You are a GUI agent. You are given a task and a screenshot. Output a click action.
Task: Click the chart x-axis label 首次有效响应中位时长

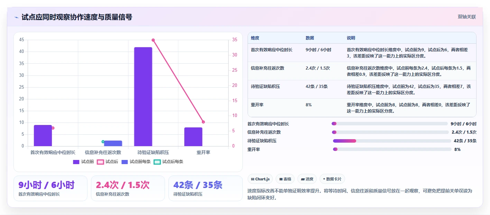pos(53,152)
